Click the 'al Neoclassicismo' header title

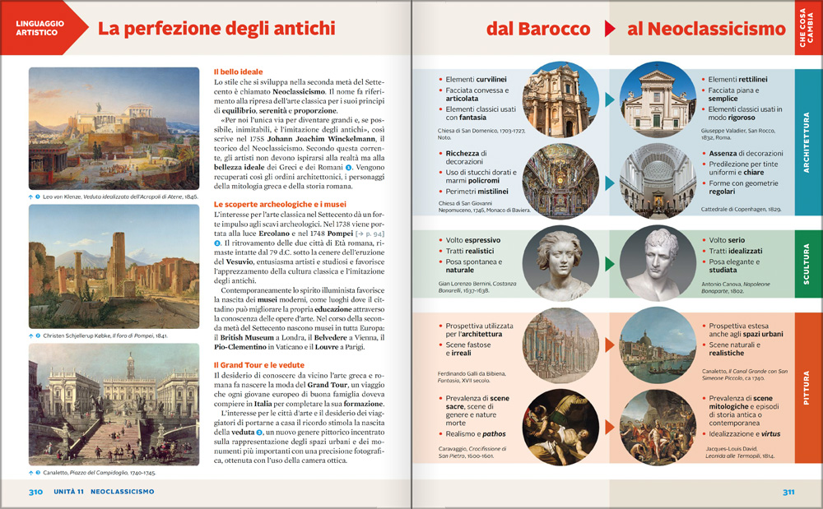pos(706,29)
